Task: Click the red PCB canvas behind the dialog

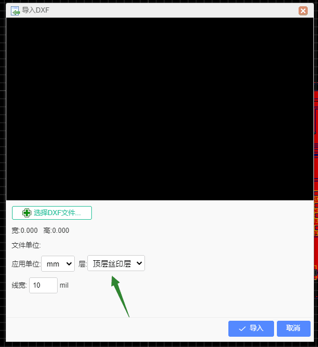Action: point(316,177)
